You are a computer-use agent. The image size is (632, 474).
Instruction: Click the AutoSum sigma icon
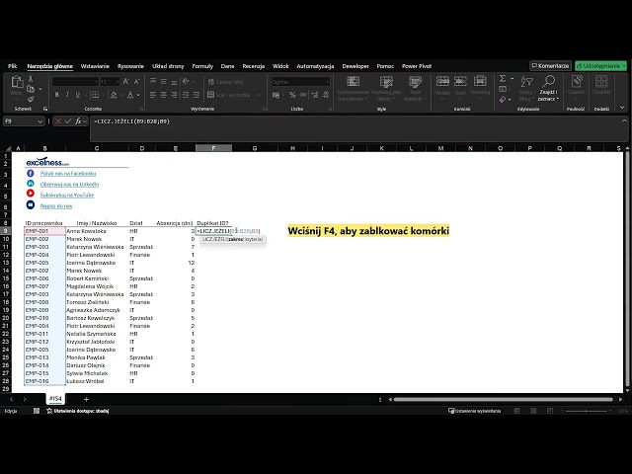[x=503, y=78]
